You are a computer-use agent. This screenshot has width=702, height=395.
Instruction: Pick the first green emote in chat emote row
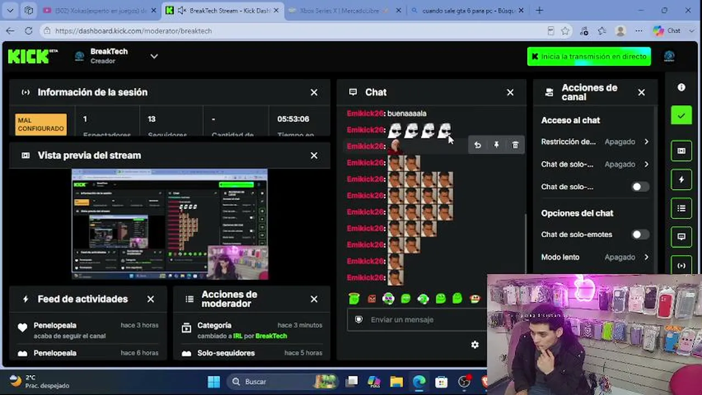click(354, 298)
